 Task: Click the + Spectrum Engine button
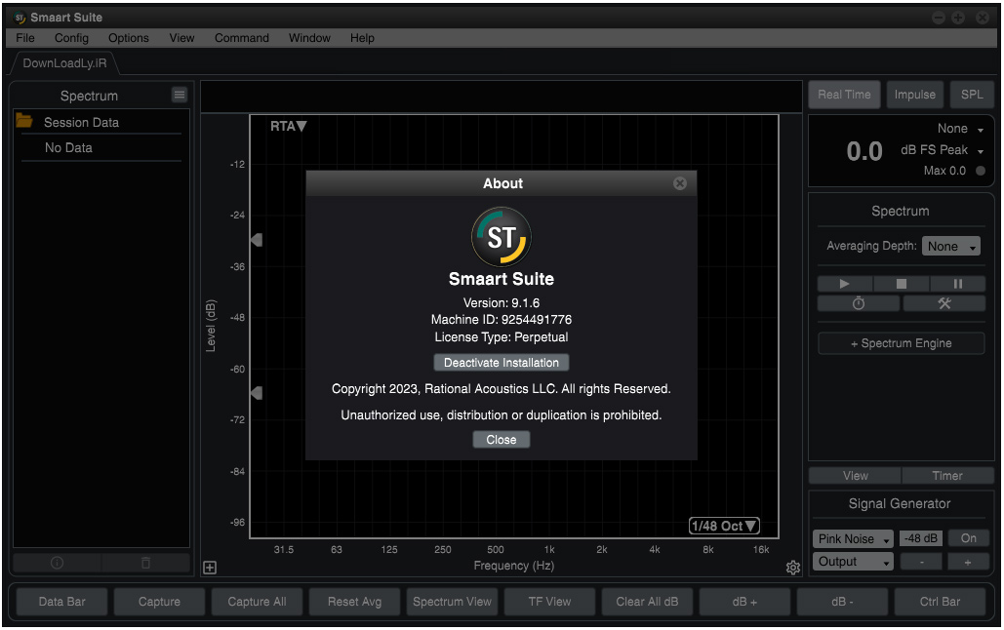(901, 343)
